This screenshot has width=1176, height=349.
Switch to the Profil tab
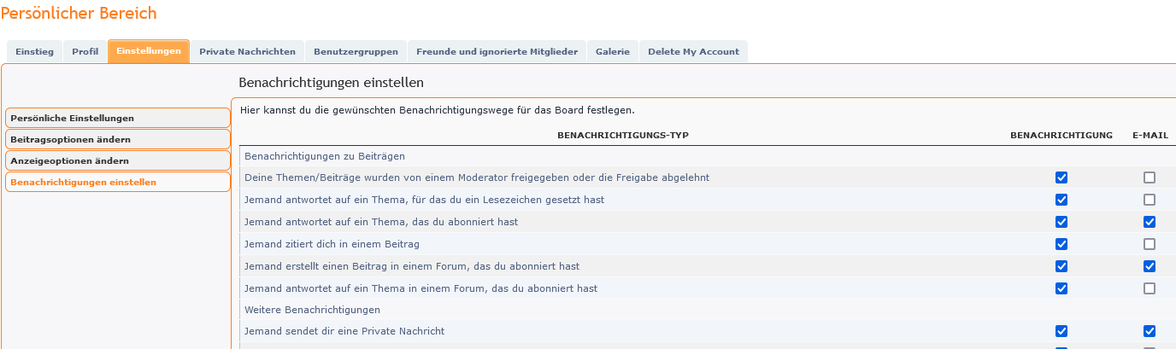coord(85,51)
